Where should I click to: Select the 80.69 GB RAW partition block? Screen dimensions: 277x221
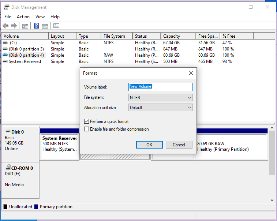pos(232,147)
